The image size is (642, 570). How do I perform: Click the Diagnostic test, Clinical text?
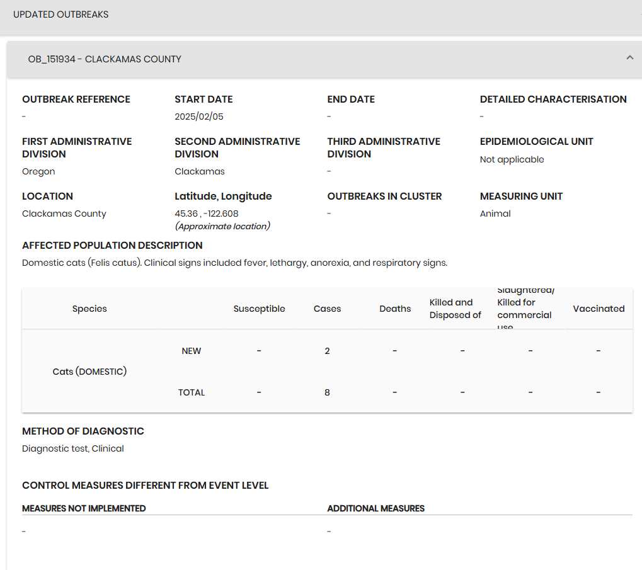coord(73,448)
